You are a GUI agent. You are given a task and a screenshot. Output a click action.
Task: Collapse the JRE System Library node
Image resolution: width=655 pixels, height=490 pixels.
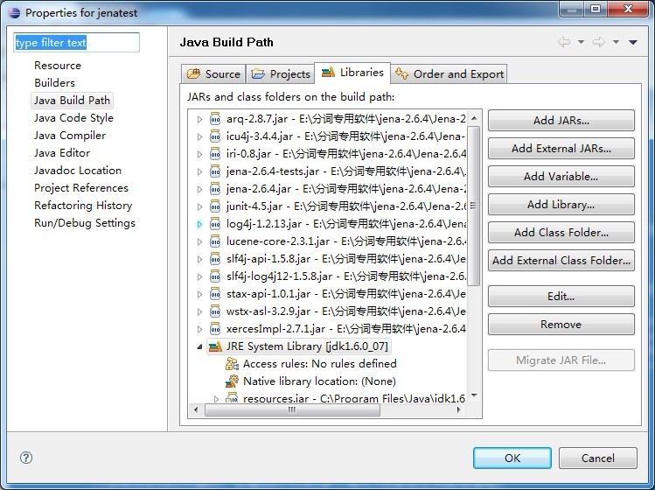[199, 346]
